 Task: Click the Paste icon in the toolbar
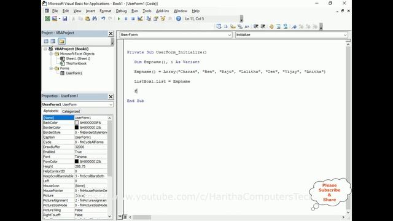87,18
